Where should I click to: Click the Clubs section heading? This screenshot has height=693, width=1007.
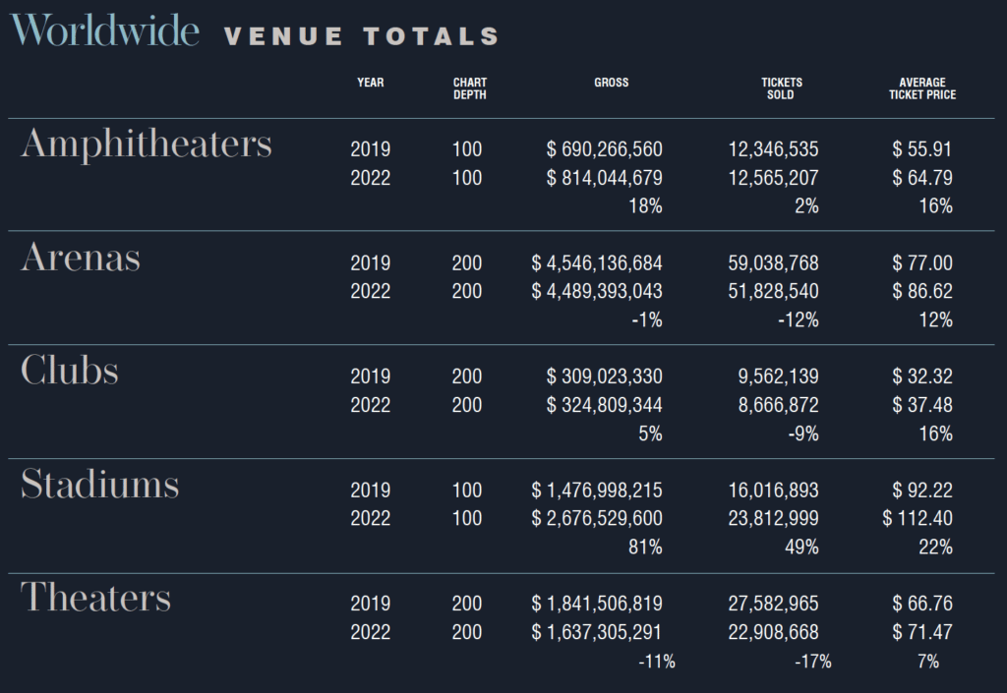[x=70, y=371]
